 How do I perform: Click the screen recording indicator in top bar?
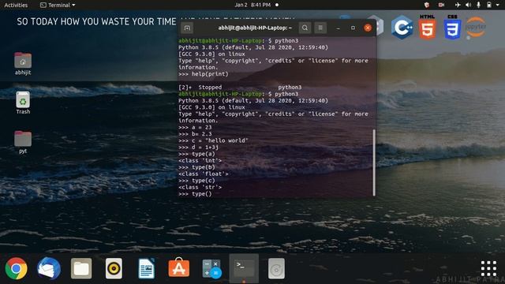tap(442, 5)
